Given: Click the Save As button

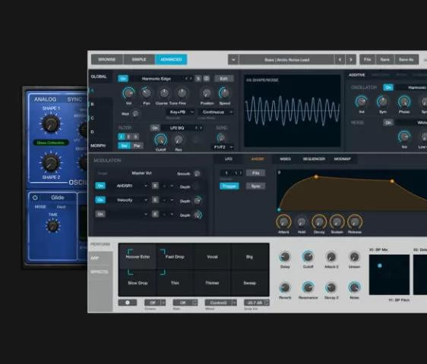Looking at the screenshot, I should 406,60.
